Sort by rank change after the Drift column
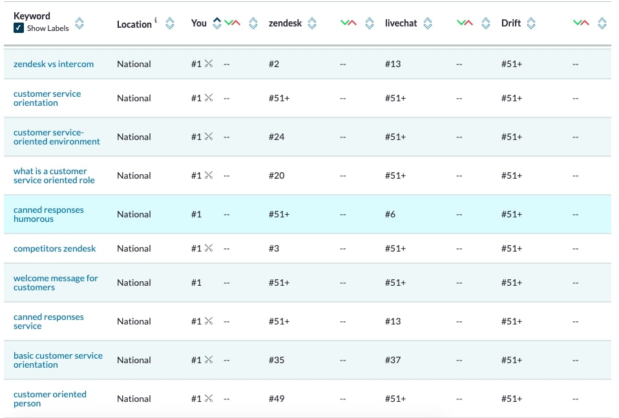Viewport: 619px width, 418px height. (602, 23)
